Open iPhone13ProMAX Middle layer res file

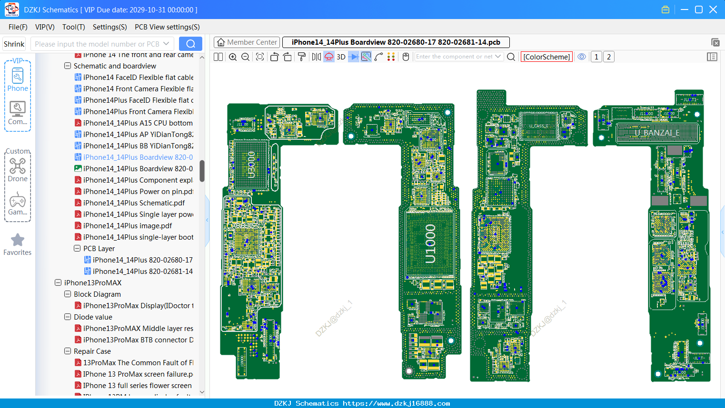click(134, 329)
